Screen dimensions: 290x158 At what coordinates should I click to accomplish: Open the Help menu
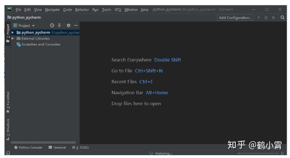pyautogui.click(x=145, y=9)
